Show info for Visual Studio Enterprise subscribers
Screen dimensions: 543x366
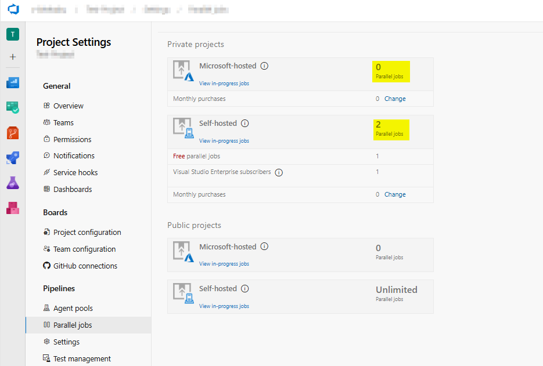279,172
